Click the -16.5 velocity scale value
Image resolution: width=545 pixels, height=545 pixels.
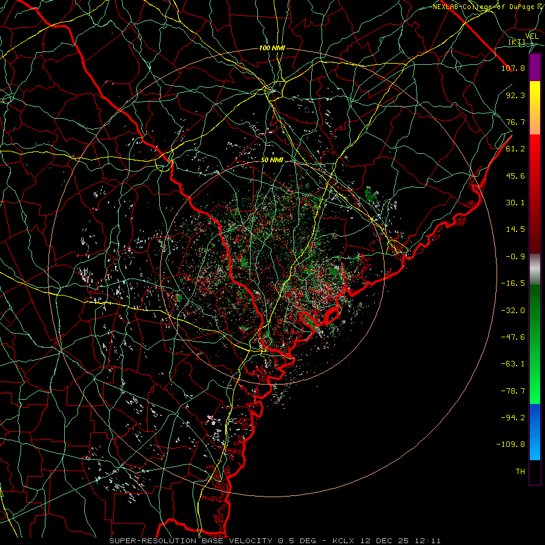(x=513, y=283)
